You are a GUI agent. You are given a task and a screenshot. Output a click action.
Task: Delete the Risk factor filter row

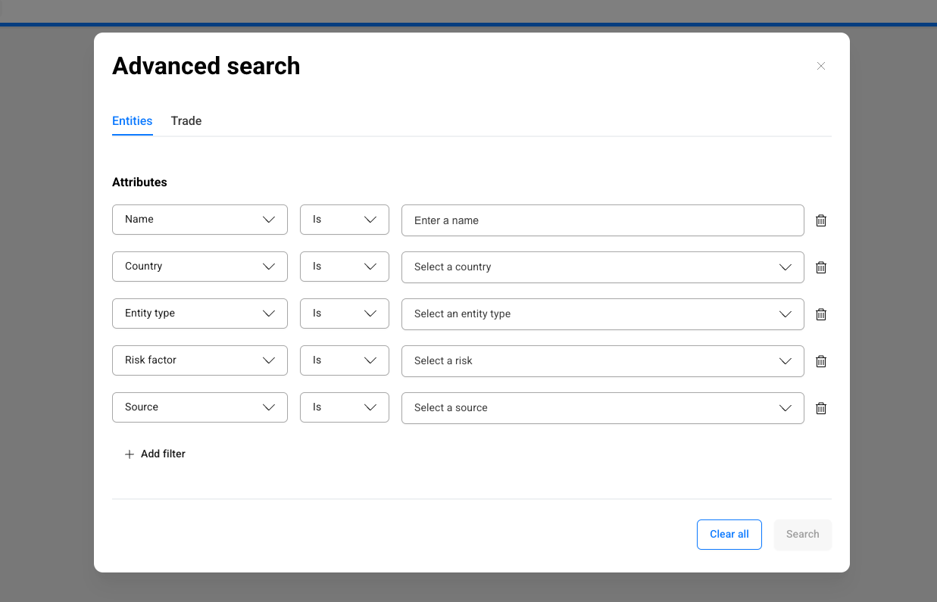[x=820, y=361]
